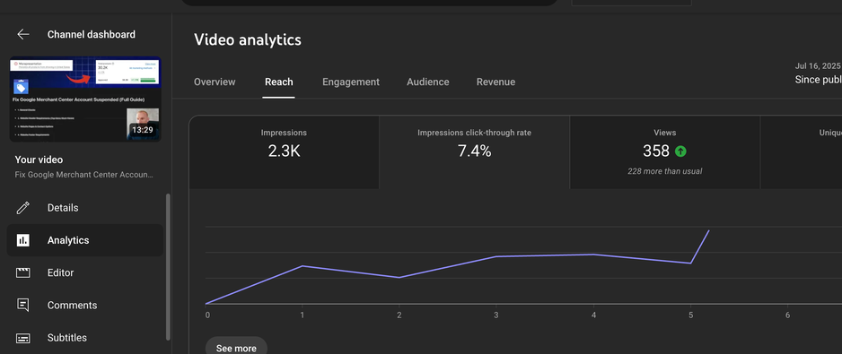This screenshot has width=842, height=354.
Task: Go to Subtitles in the sidebar
Action: coord(85,338)
